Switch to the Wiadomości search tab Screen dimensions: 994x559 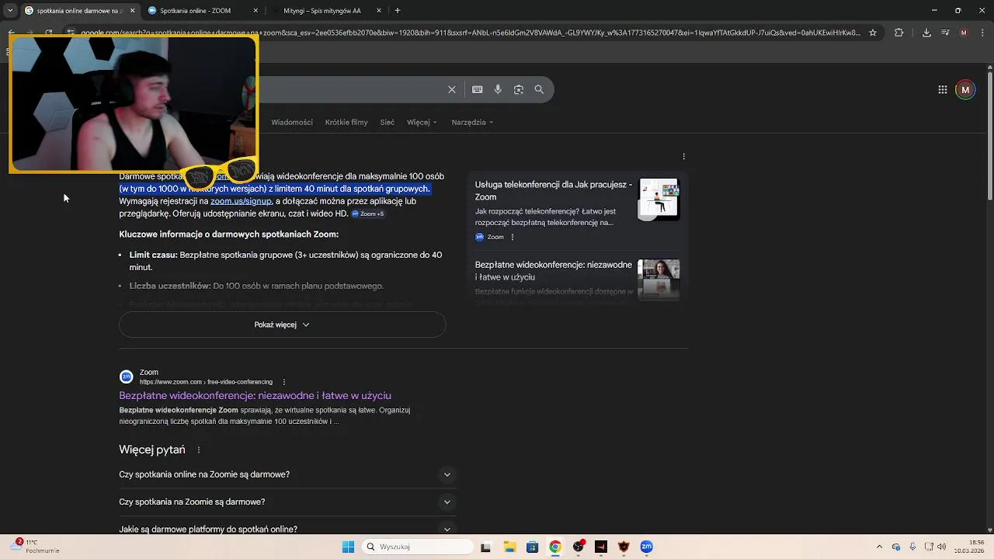[292, 122]
